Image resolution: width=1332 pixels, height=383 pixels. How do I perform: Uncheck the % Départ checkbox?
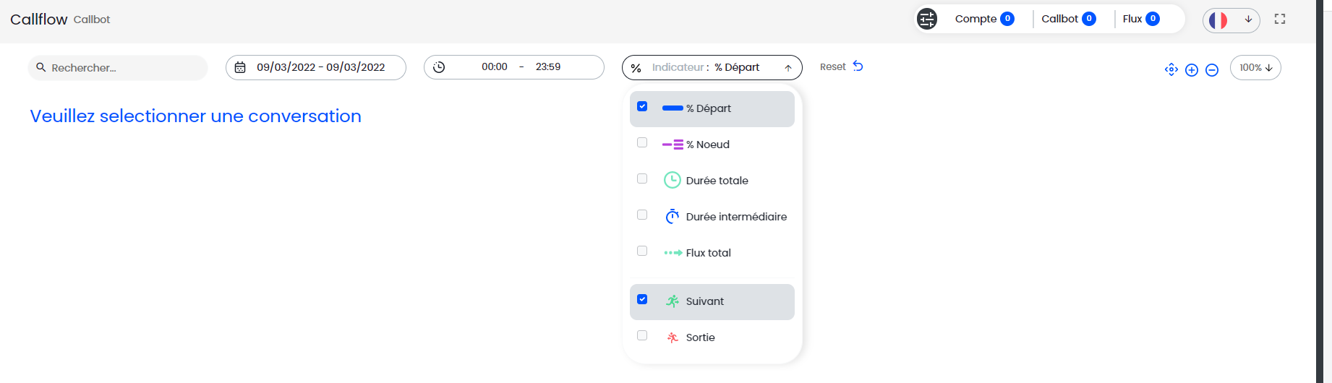click(x=642, y=106)
